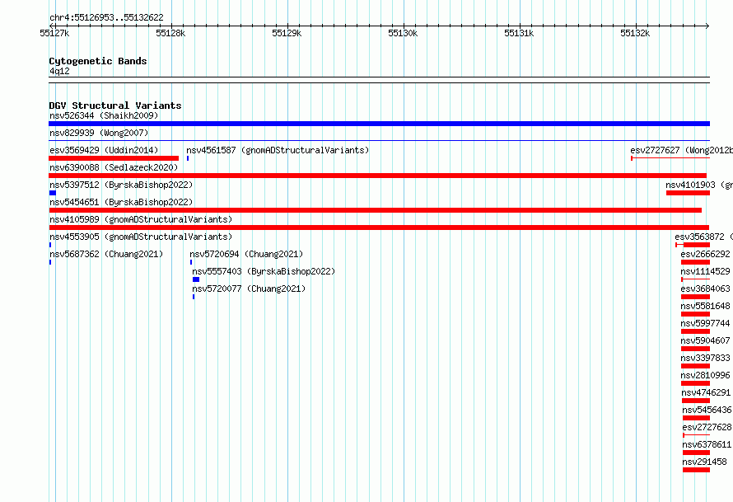This screenshot has width=733, height=502.
Task: Click the esv3569429 (Uddin2014) label
Action: (x=104, y=150)
